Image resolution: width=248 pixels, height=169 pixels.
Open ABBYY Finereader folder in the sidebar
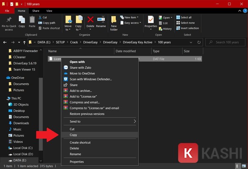(x=23, y=51)
